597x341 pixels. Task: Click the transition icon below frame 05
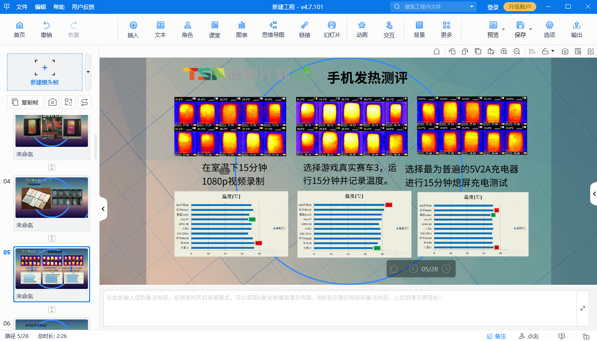click(52, 310)
